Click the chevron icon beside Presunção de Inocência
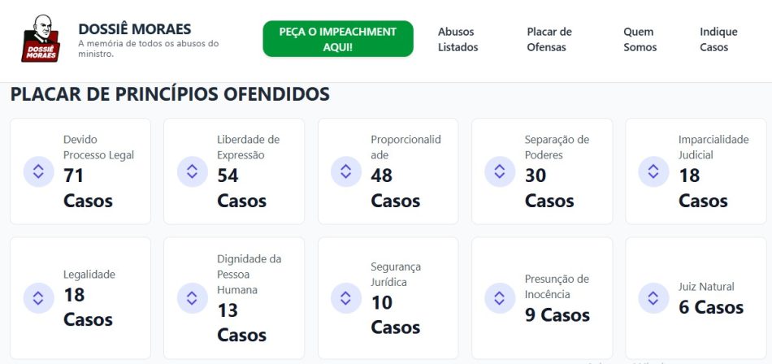 coord(500,298)
